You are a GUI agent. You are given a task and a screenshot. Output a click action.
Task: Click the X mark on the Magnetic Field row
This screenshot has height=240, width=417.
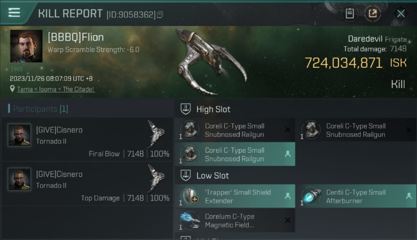[x=288, y=220]
